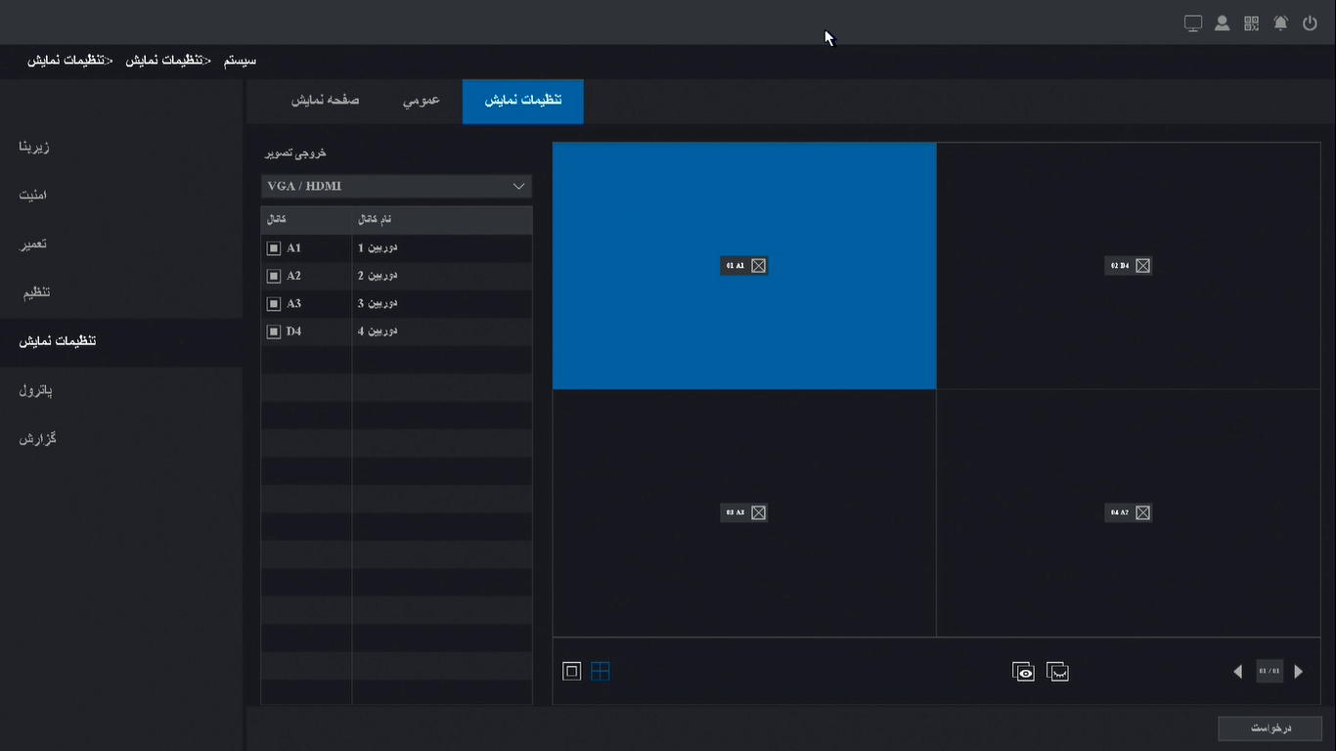Open the VGA / HDMI output dropdown
The height and width of the screenshot is (751, 1336).
(x=396, y=186)
